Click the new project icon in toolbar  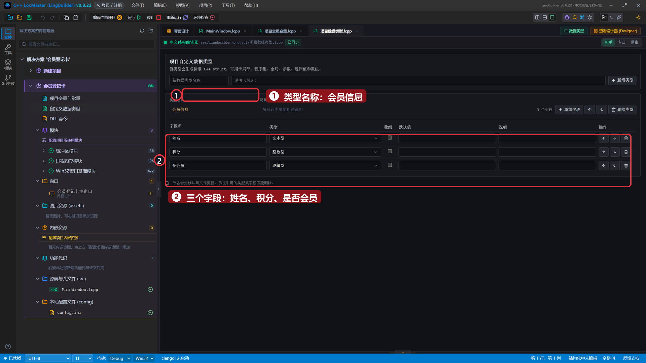tap(10, 17)
